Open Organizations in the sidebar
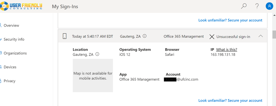Screen dimensions: 276x106 pos(15,53)
